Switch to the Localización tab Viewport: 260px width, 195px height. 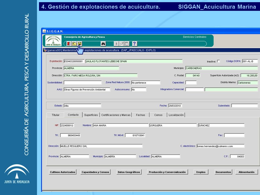point(176,115)
